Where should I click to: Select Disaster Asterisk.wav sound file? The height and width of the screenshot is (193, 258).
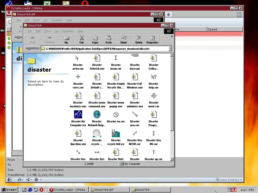97,62
